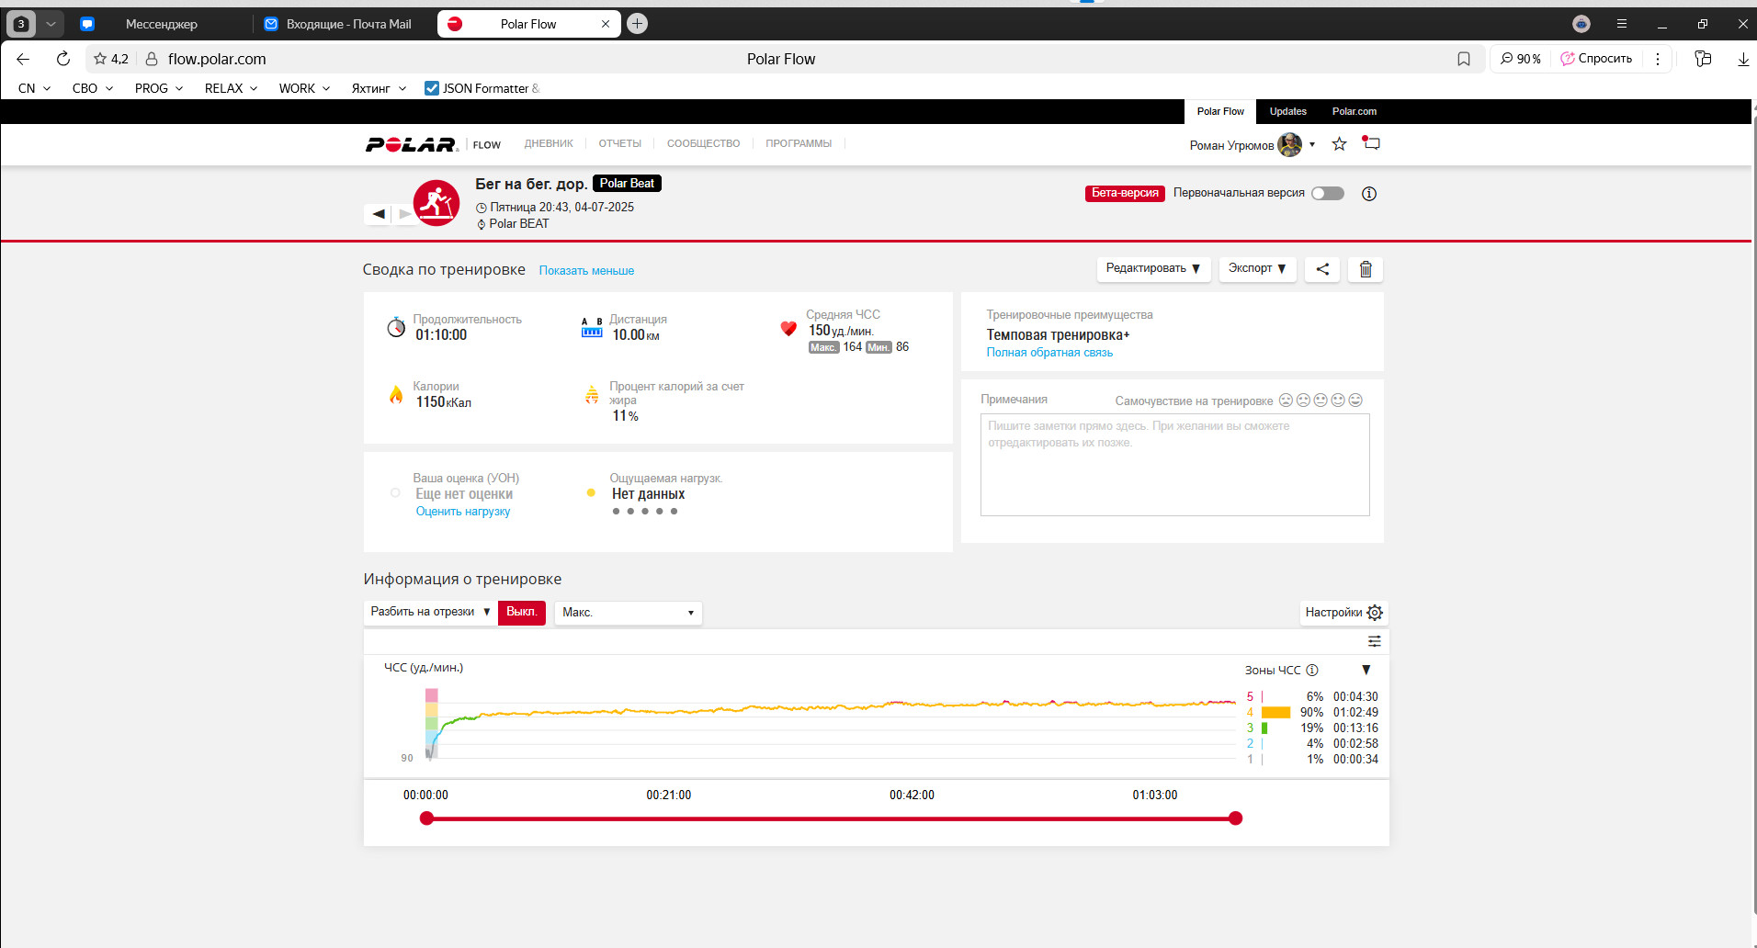Go to previous training with left arrow
The image size is (1757, 948).
click(379, 214)
